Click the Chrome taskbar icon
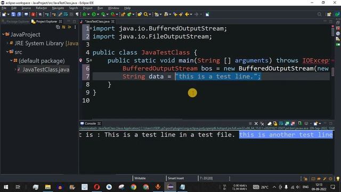Screen dimensions: 341x192 [134, 187]
